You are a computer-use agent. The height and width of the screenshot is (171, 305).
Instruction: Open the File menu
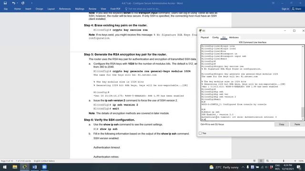point(6,9)
